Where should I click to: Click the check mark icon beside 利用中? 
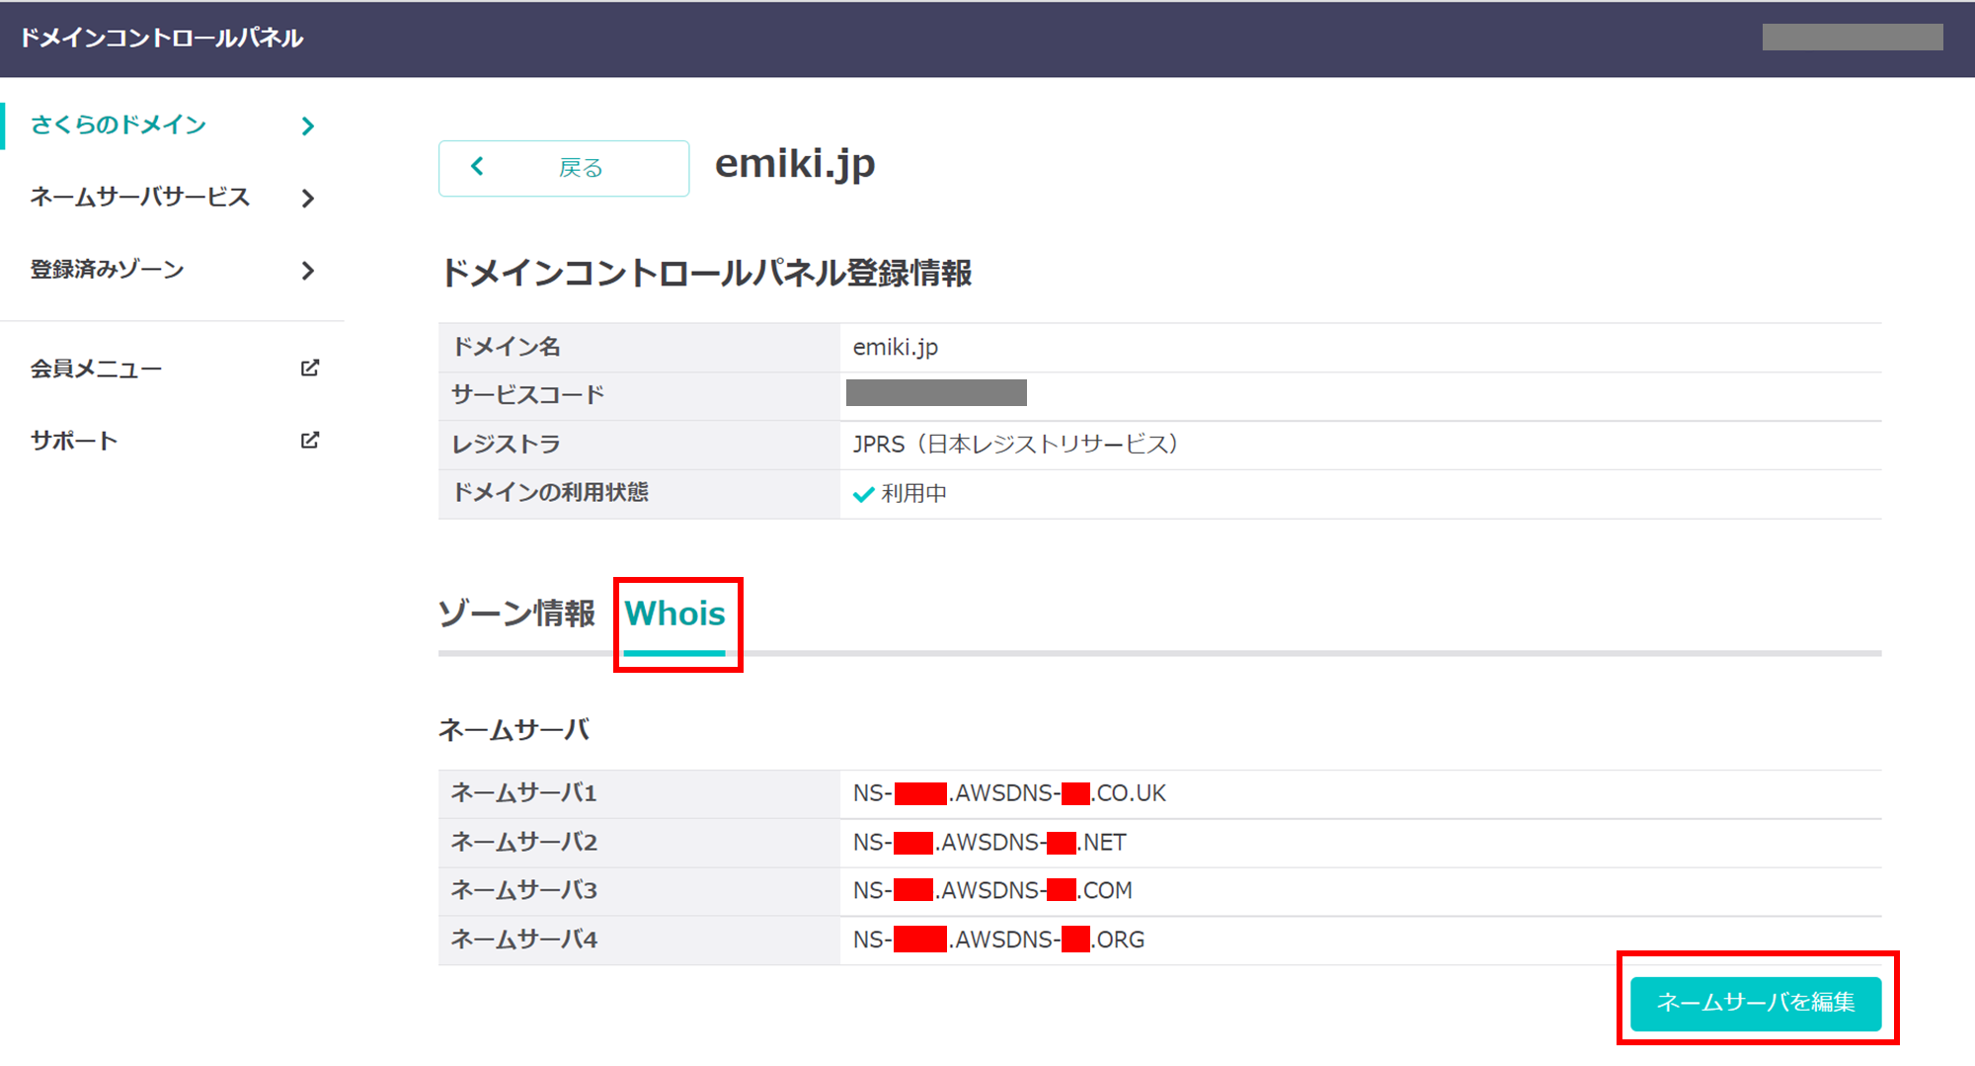pos(864,494)
